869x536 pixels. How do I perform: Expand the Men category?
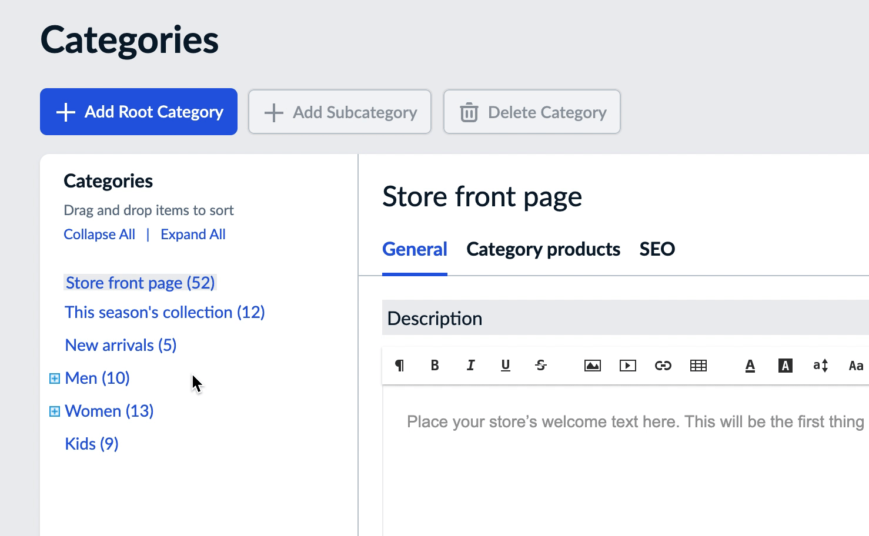[54, 378]
